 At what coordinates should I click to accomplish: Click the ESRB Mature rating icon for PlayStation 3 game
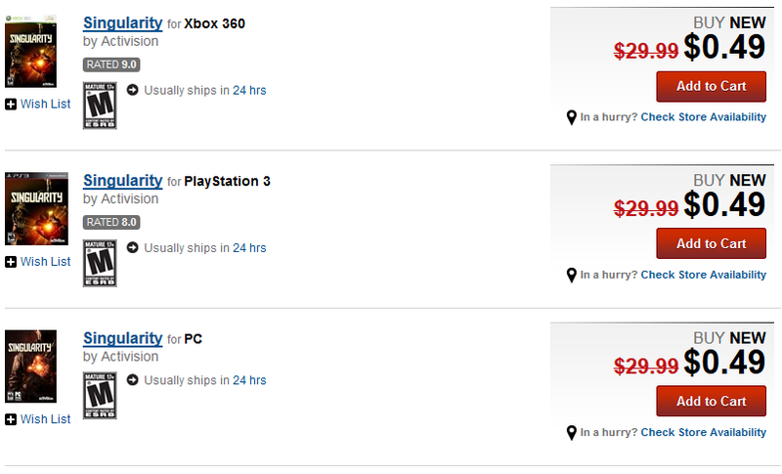click(100, 263)
